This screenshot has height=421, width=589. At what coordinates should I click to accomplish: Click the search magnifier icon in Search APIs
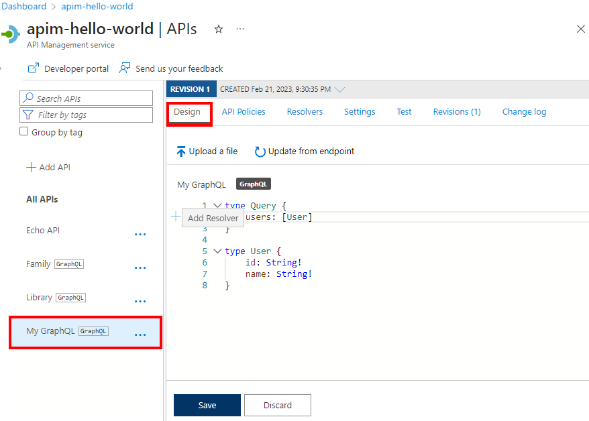[x=28, y=98]
